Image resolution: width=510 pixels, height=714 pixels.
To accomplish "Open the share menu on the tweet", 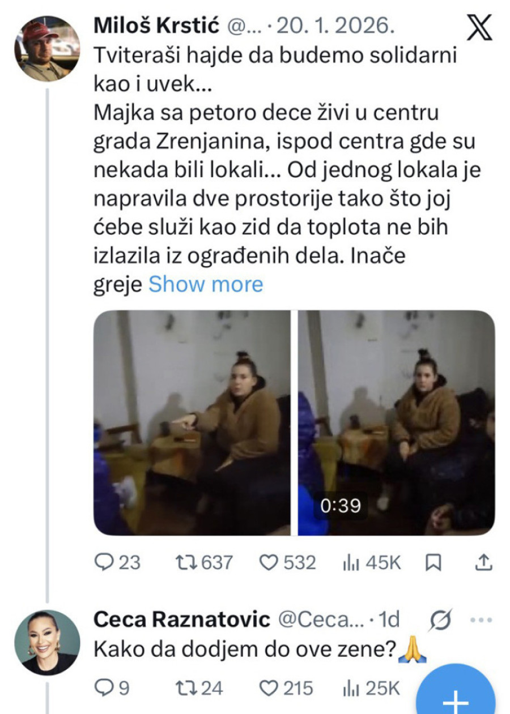I will pos(482,562).
